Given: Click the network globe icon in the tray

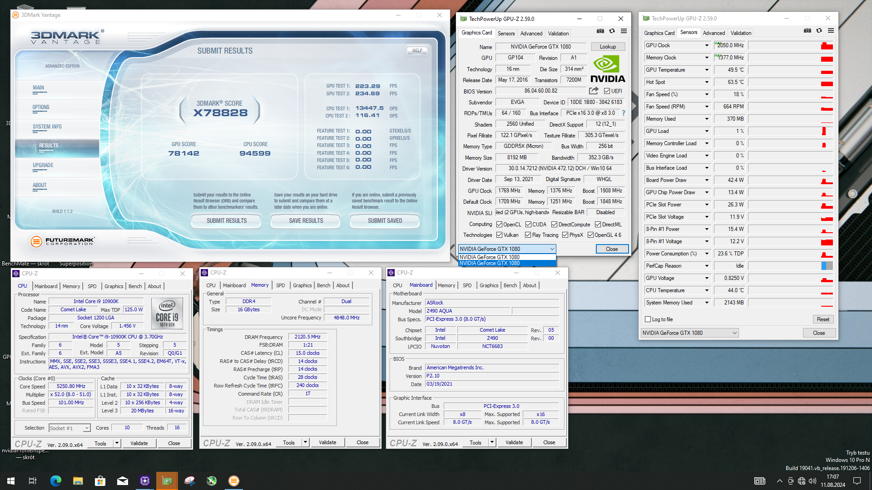Looking at the screenshot, I should (x=802, y=481).
